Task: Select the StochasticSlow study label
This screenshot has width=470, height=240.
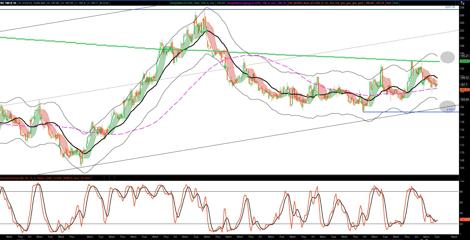Action: coord(39,178)
